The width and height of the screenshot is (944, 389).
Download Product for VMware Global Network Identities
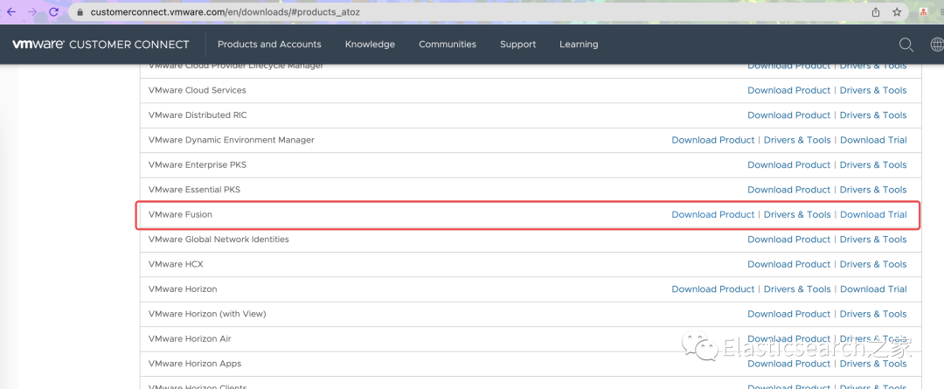click(788, 239)
